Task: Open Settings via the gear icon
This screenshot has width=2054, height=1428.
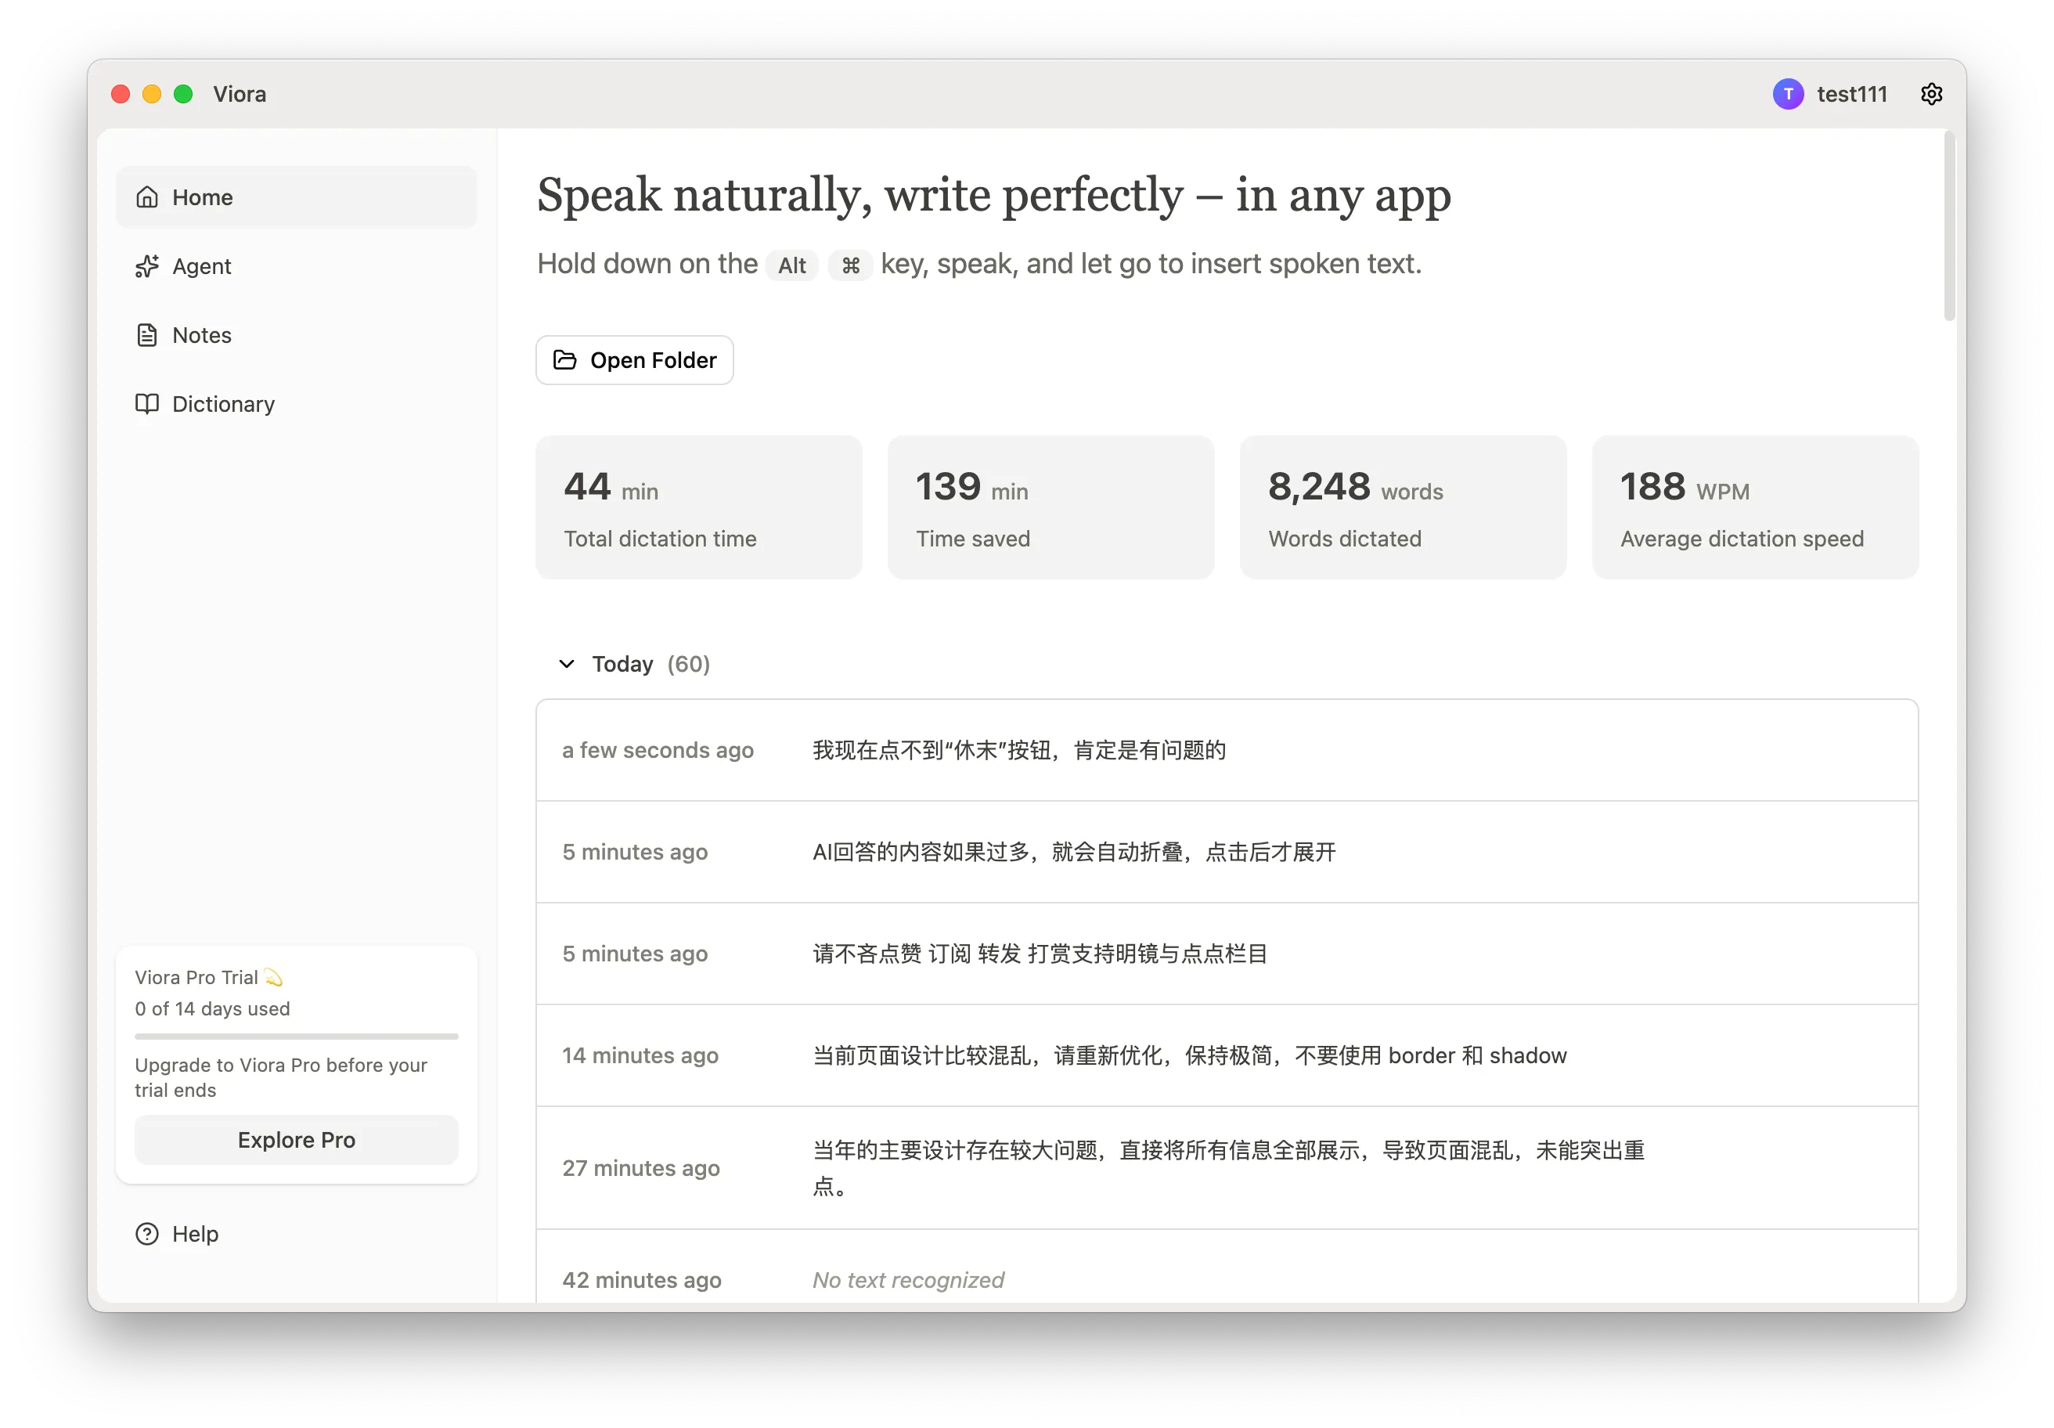Action: coord(1931,94)
